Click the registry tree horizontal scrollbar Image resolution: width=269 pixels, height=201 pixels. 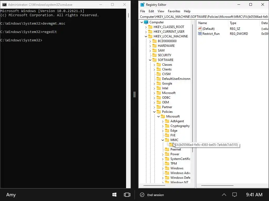tap(154, 186)
